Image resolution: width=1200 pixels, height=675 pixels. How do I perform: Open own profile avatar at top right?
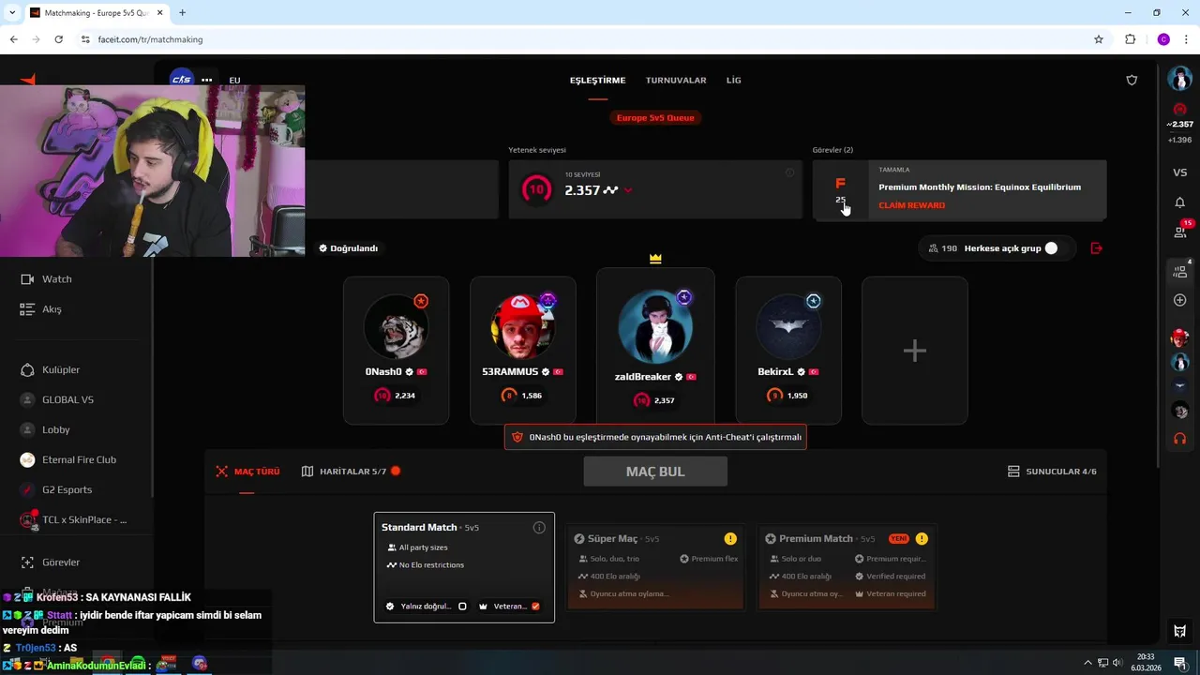pos(1180,79)
